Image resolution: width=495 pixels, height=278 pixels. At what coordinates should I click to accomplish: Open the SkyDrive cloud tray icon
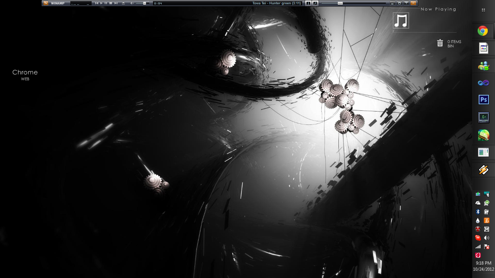[x=478, y=203]
